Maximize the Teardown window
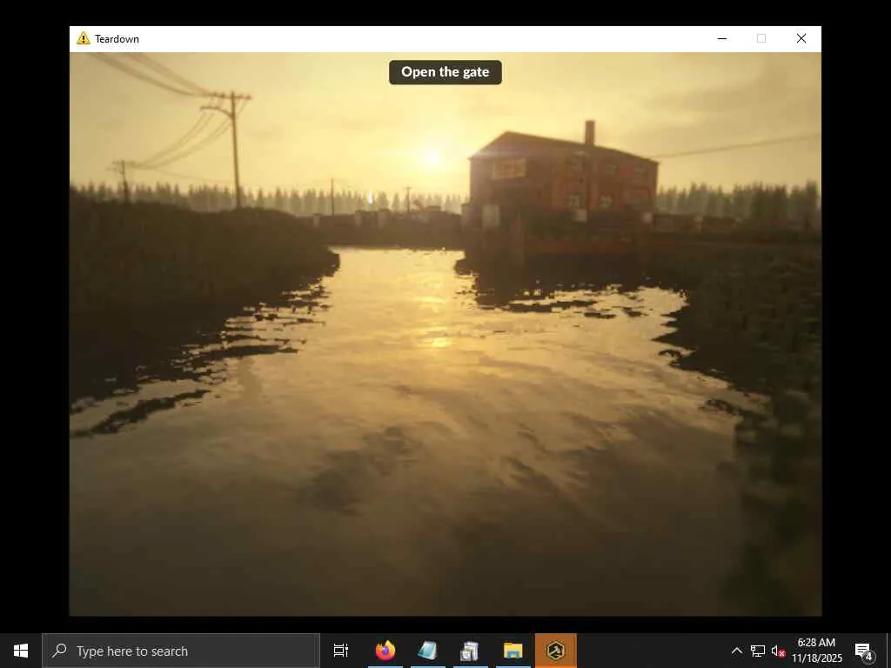The width and height of the screenshot is (891, 668). pos(760,38)
